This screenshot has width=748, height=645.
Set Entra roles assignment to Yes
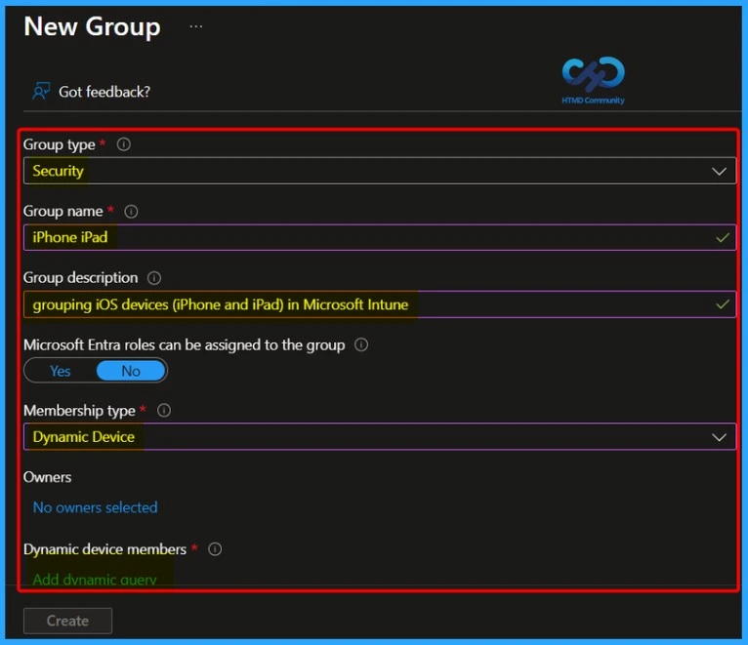(x=61, y=371)
